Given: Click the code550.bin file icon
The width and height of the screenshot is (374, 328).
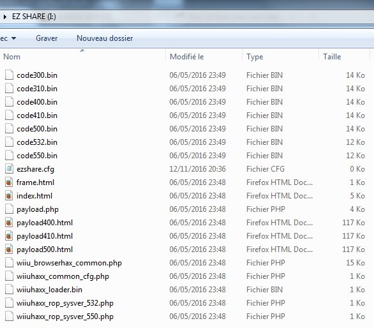Looking at the screenshot, I should (9, 155).
